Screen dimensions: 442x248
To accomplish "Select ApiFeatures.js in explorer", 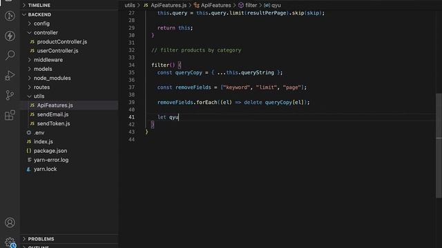I will click(x=55, y=105).
